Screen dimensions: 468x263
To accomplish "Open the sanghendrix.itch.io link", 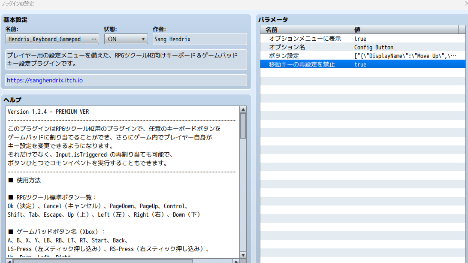I will (45, 80).
